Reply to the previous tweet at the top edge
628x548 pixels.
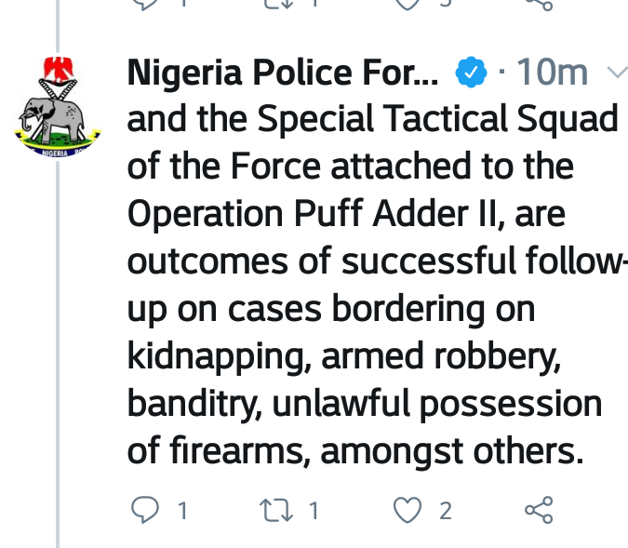(145, 4)
